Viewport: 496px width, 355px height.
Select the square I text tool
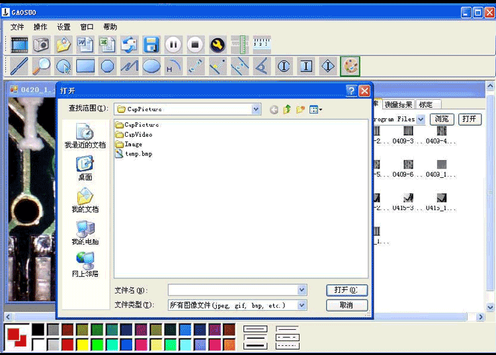tap(306, 66)
